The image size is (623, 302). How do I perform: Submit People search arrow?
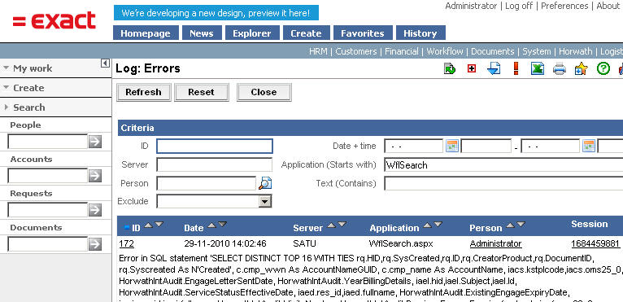[95, 142]
